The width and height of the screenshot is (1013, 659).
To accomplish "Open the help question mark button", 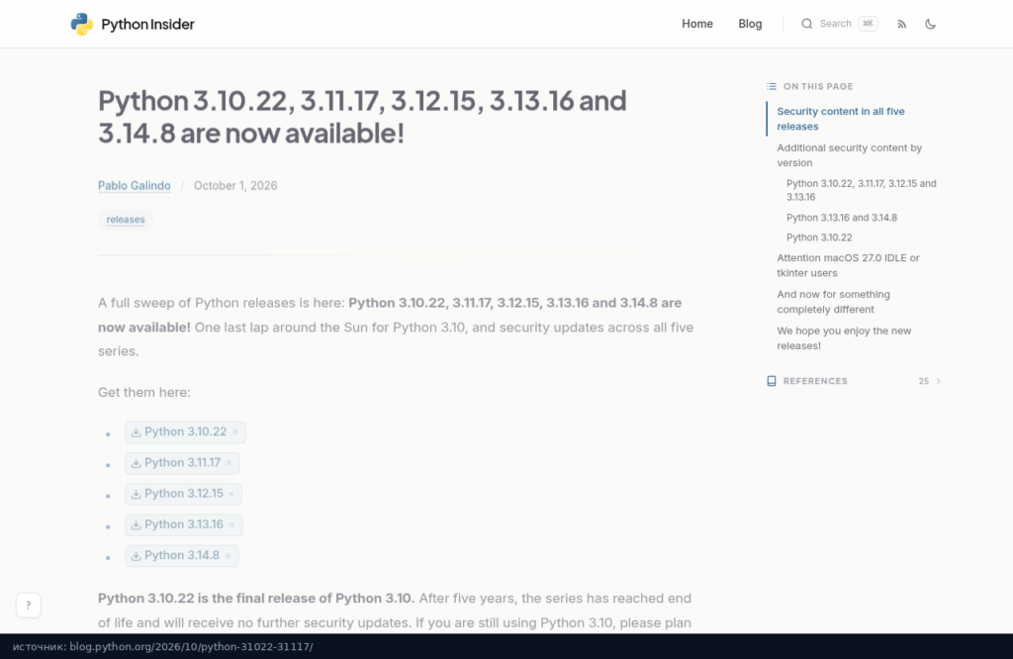I will pos(29,606).
